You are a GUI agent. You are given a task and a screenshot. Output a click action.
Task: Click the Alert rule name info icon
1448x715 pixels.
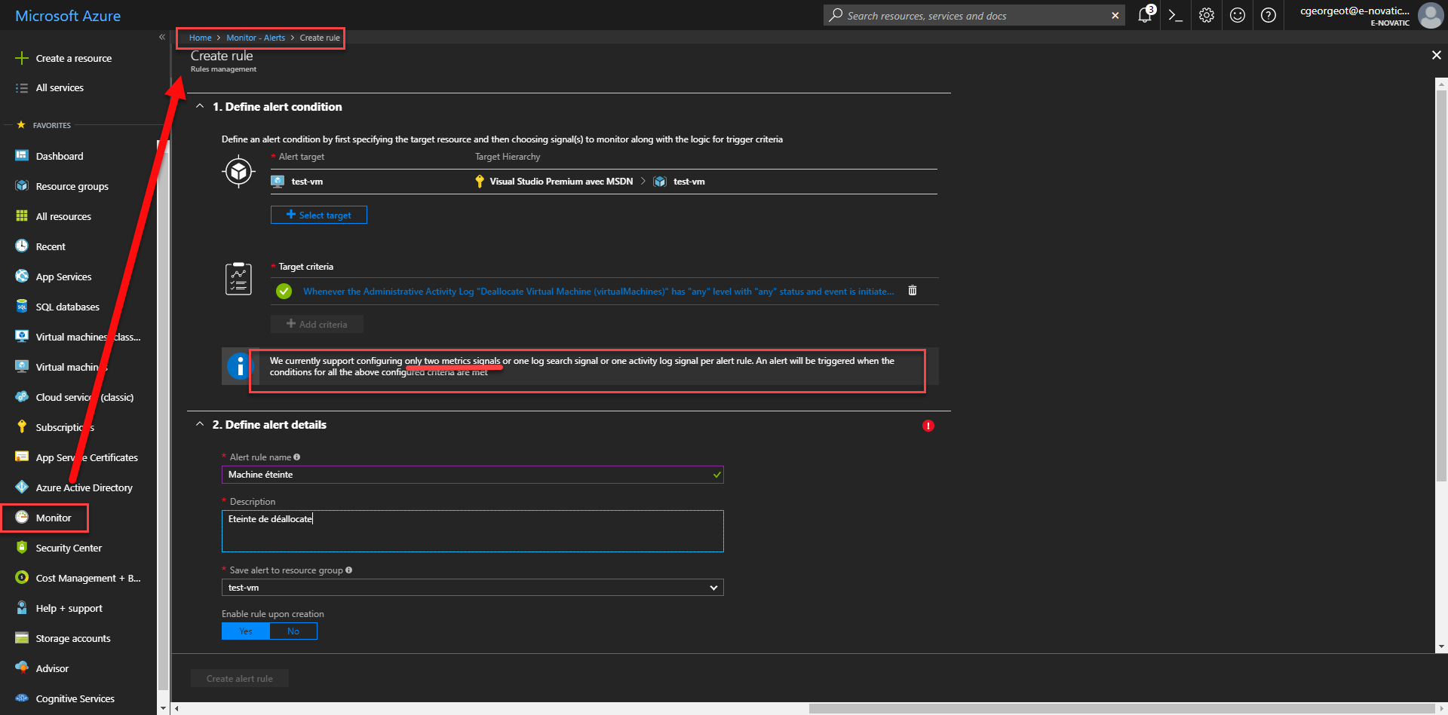coord(297,457)
